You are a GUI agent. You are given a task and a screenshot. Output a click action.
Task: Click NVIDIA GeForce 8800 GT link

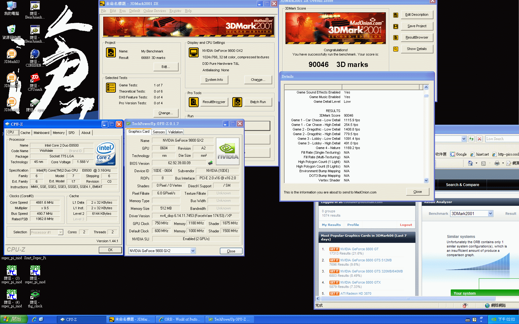359,249
